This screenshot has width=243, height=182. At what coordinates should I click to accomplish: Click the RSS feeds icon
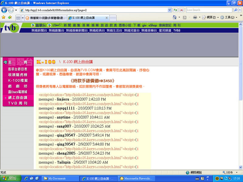tap(185, 18)
